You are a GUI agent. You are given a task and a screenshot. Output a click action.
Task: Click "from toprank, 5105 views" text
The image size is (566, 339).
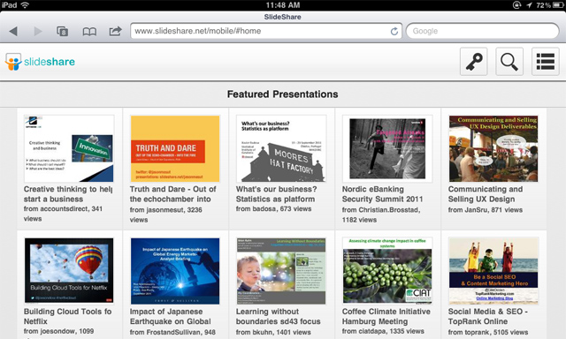(488, 332)
